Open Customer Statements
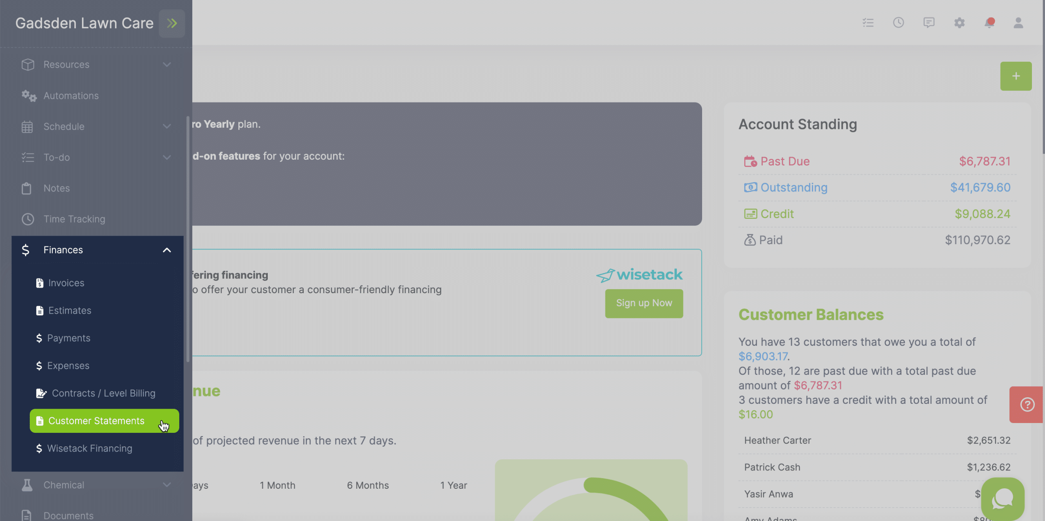Viewport: 1045px width, 521px height. pyautogui.click(x=104, y=421)
